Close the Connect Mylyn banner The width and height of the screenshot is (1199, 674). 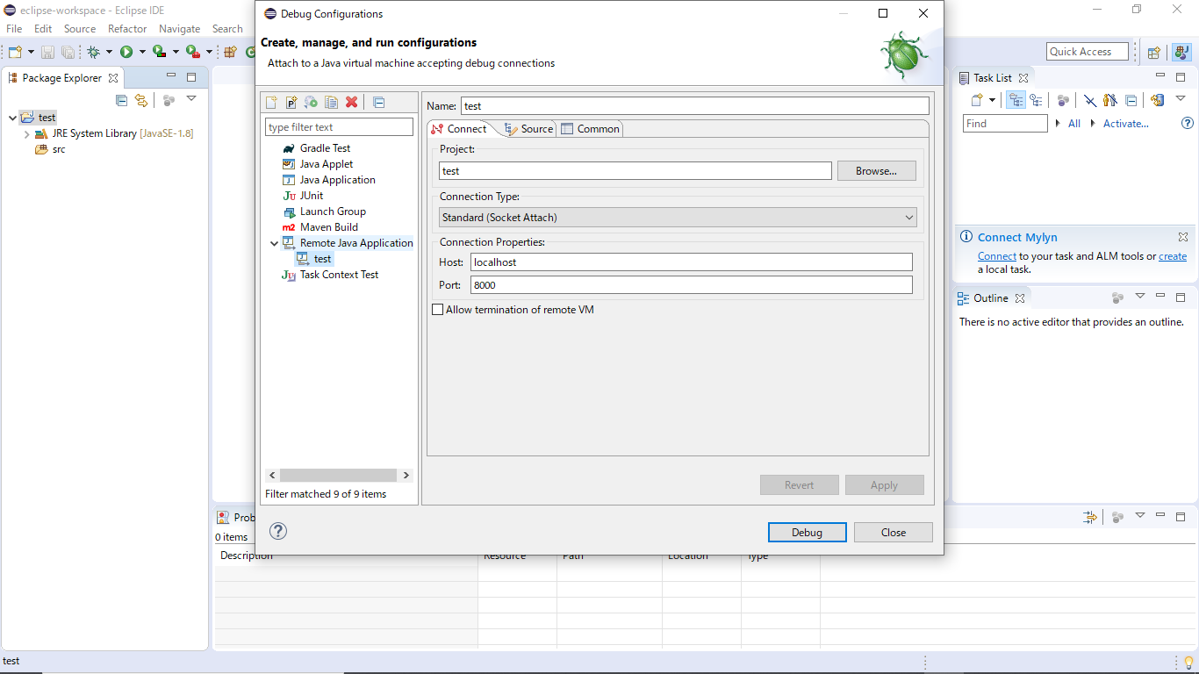pyautogui.click(x=1183, y=237)
